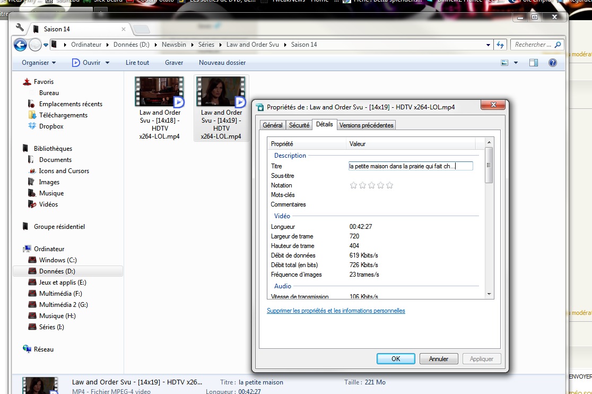Click the back navigation arrow button
Screen dimensions: 592x394
[x=20, y=45]
